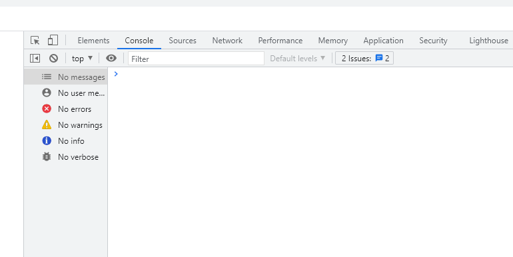The image size is (513, 257).
Task: Open the top JavaScript context dropdown
Action: (82, 59)
